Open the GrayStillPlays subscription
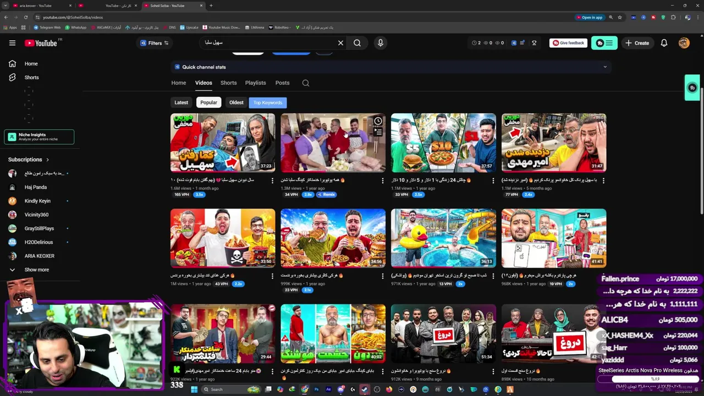The height and width of the screenshot is (396, 704). point(39,229)
